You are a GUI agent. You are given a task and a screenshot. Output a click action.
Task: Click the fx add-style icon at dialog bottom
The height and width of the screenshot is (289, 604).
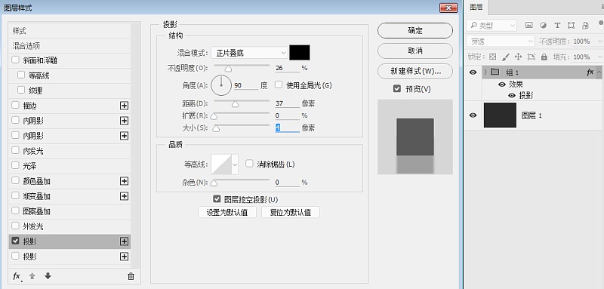[17, 276]
